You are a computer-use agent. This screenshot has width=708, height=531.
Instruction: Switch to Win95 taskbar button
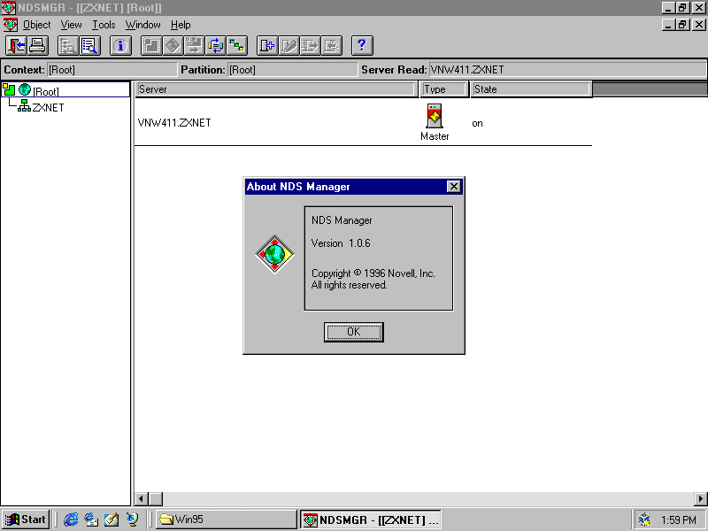(227, 519)
